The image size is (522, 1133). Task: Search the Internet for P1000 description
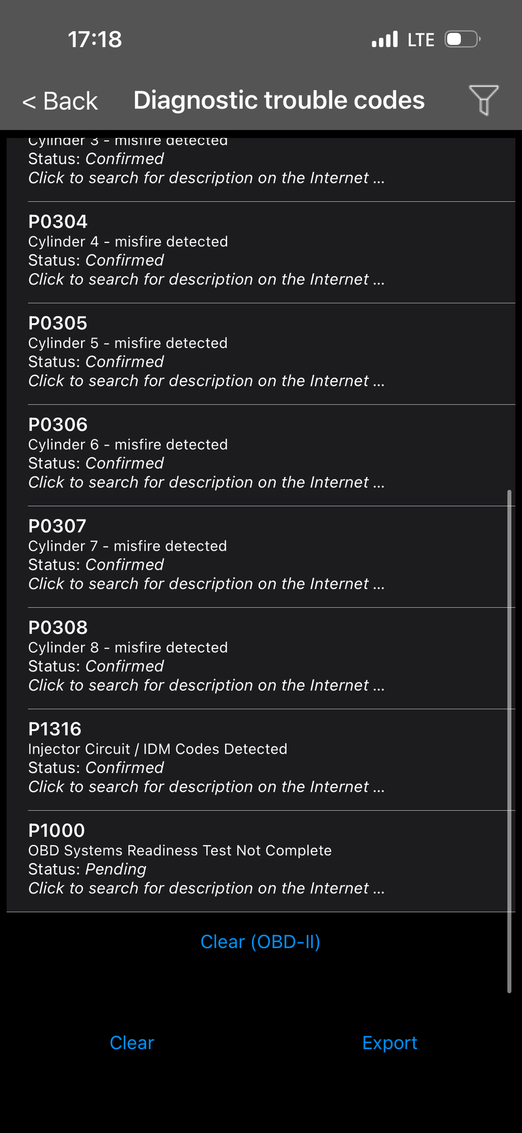click(x=207, y=888)
